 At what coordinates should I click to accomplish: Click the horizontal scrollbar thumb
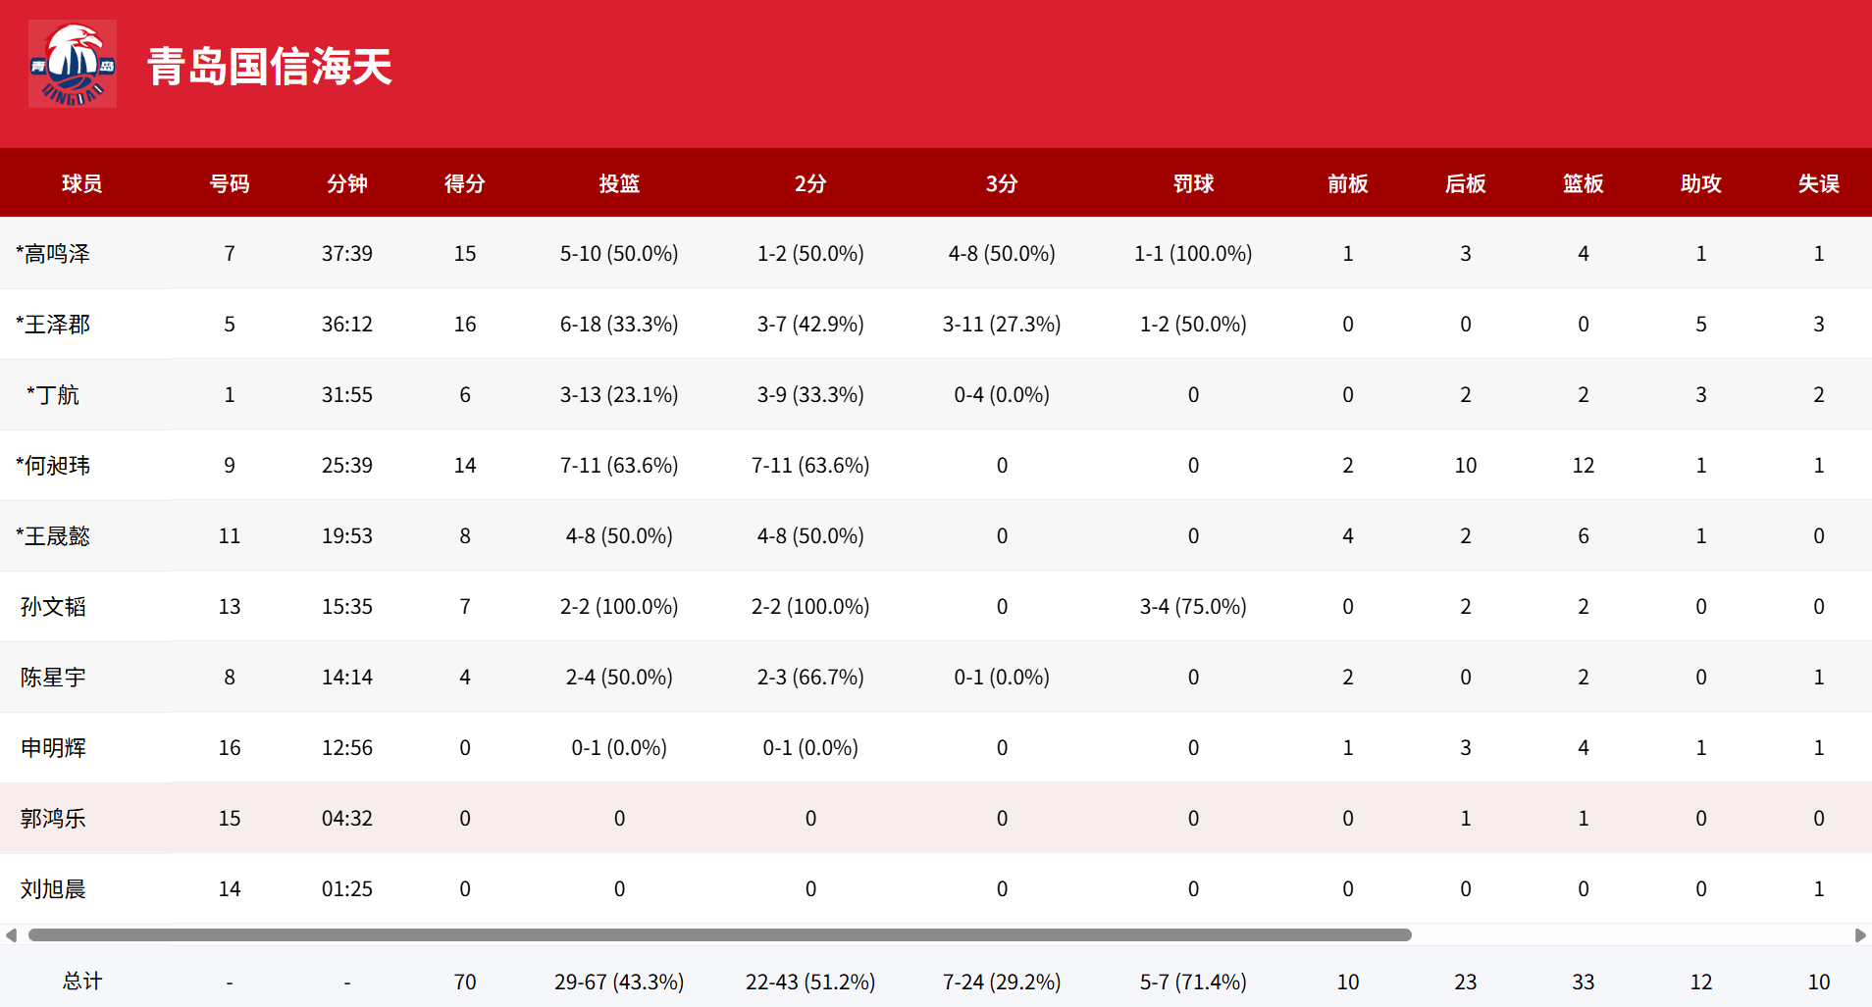[x=719, y=934]
